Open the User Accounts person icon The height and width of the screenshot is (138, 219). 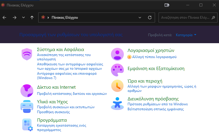click(117, 54)
